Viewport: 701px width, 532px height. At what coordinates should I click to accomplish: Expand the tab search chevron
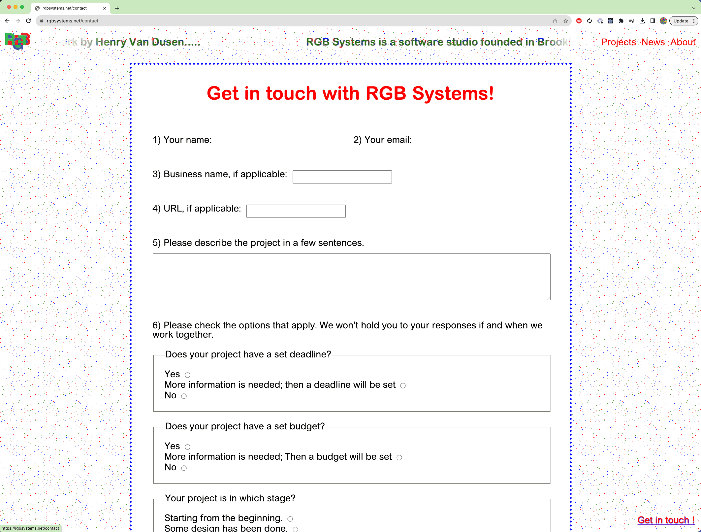pos(693,8)
